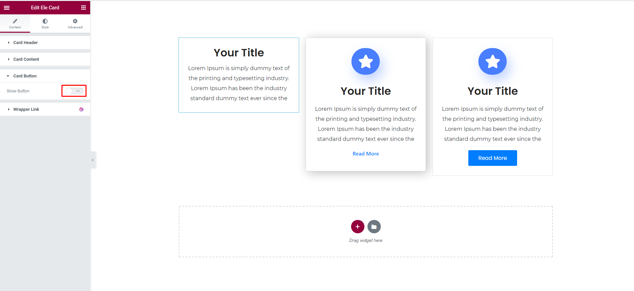Open the widgets grid icon

(x=84, y=7)
